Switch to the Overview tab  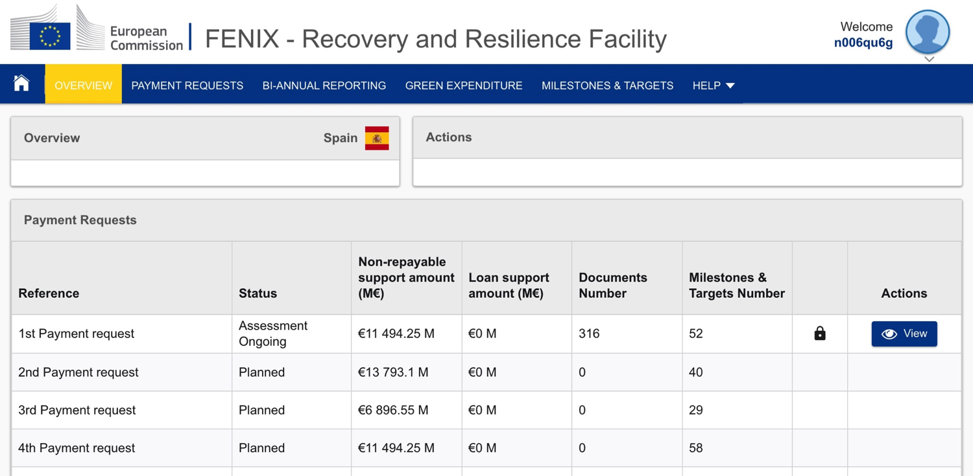83,85
